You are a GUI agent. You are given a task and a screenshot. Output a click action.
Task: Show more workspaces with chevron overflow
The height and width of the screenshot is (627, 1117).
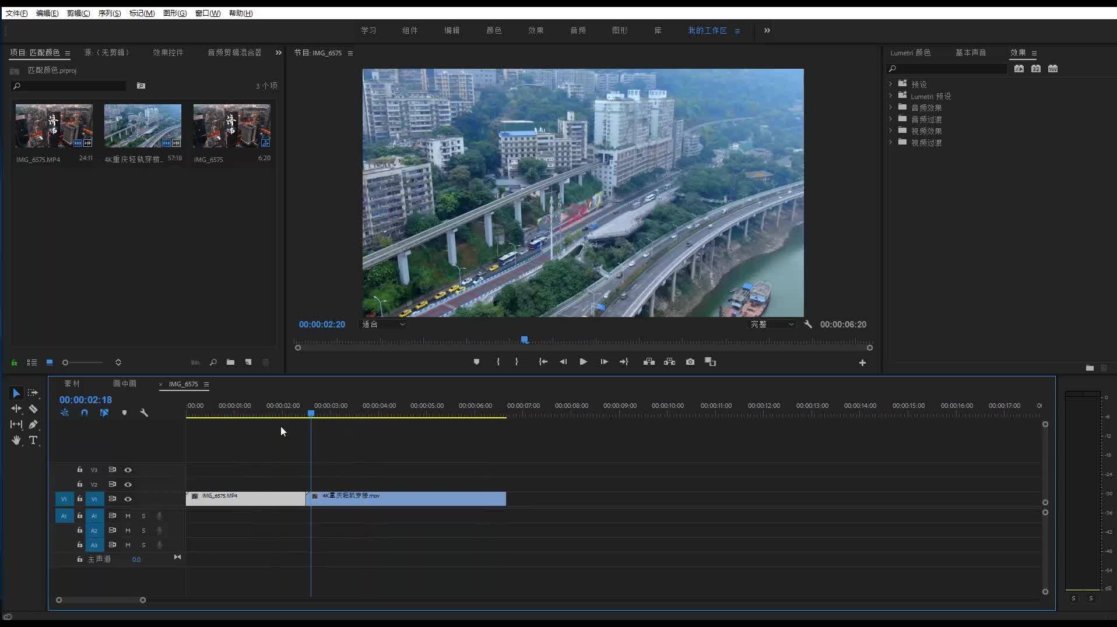[x=767, y=30]
